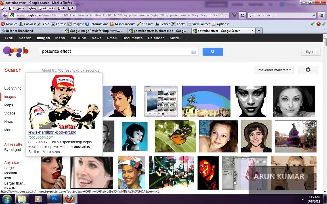327x204 pixels.
Task: Open the Bookmarks menu
Action: point(47,8)
